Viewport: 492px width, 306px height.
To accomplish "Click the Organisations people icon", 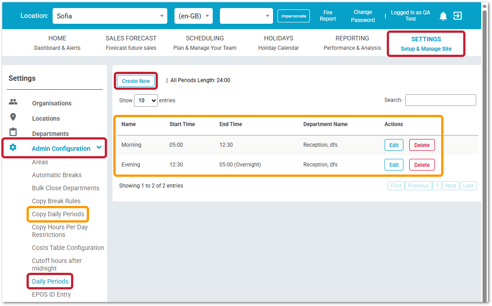I will pos(13,102).
